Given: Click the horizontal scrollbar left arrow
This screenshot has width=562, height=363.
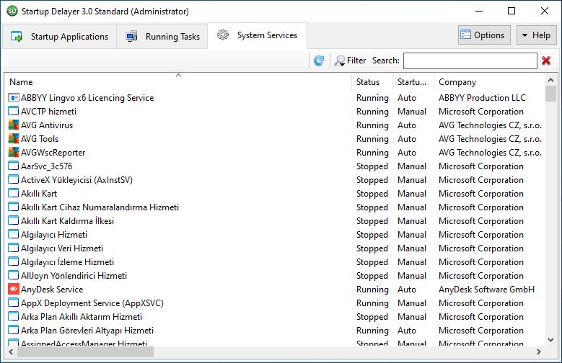Looking at the screenshot, I should coord(11,352).
